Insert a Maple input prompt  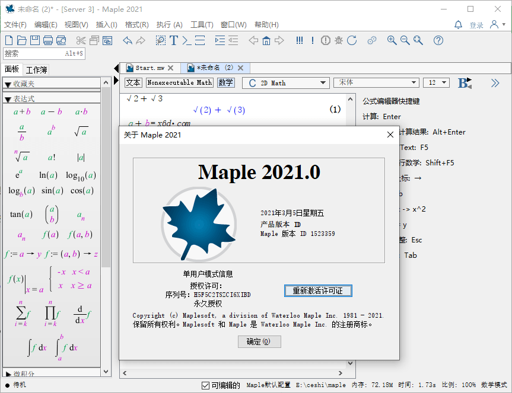coord(187,40)
